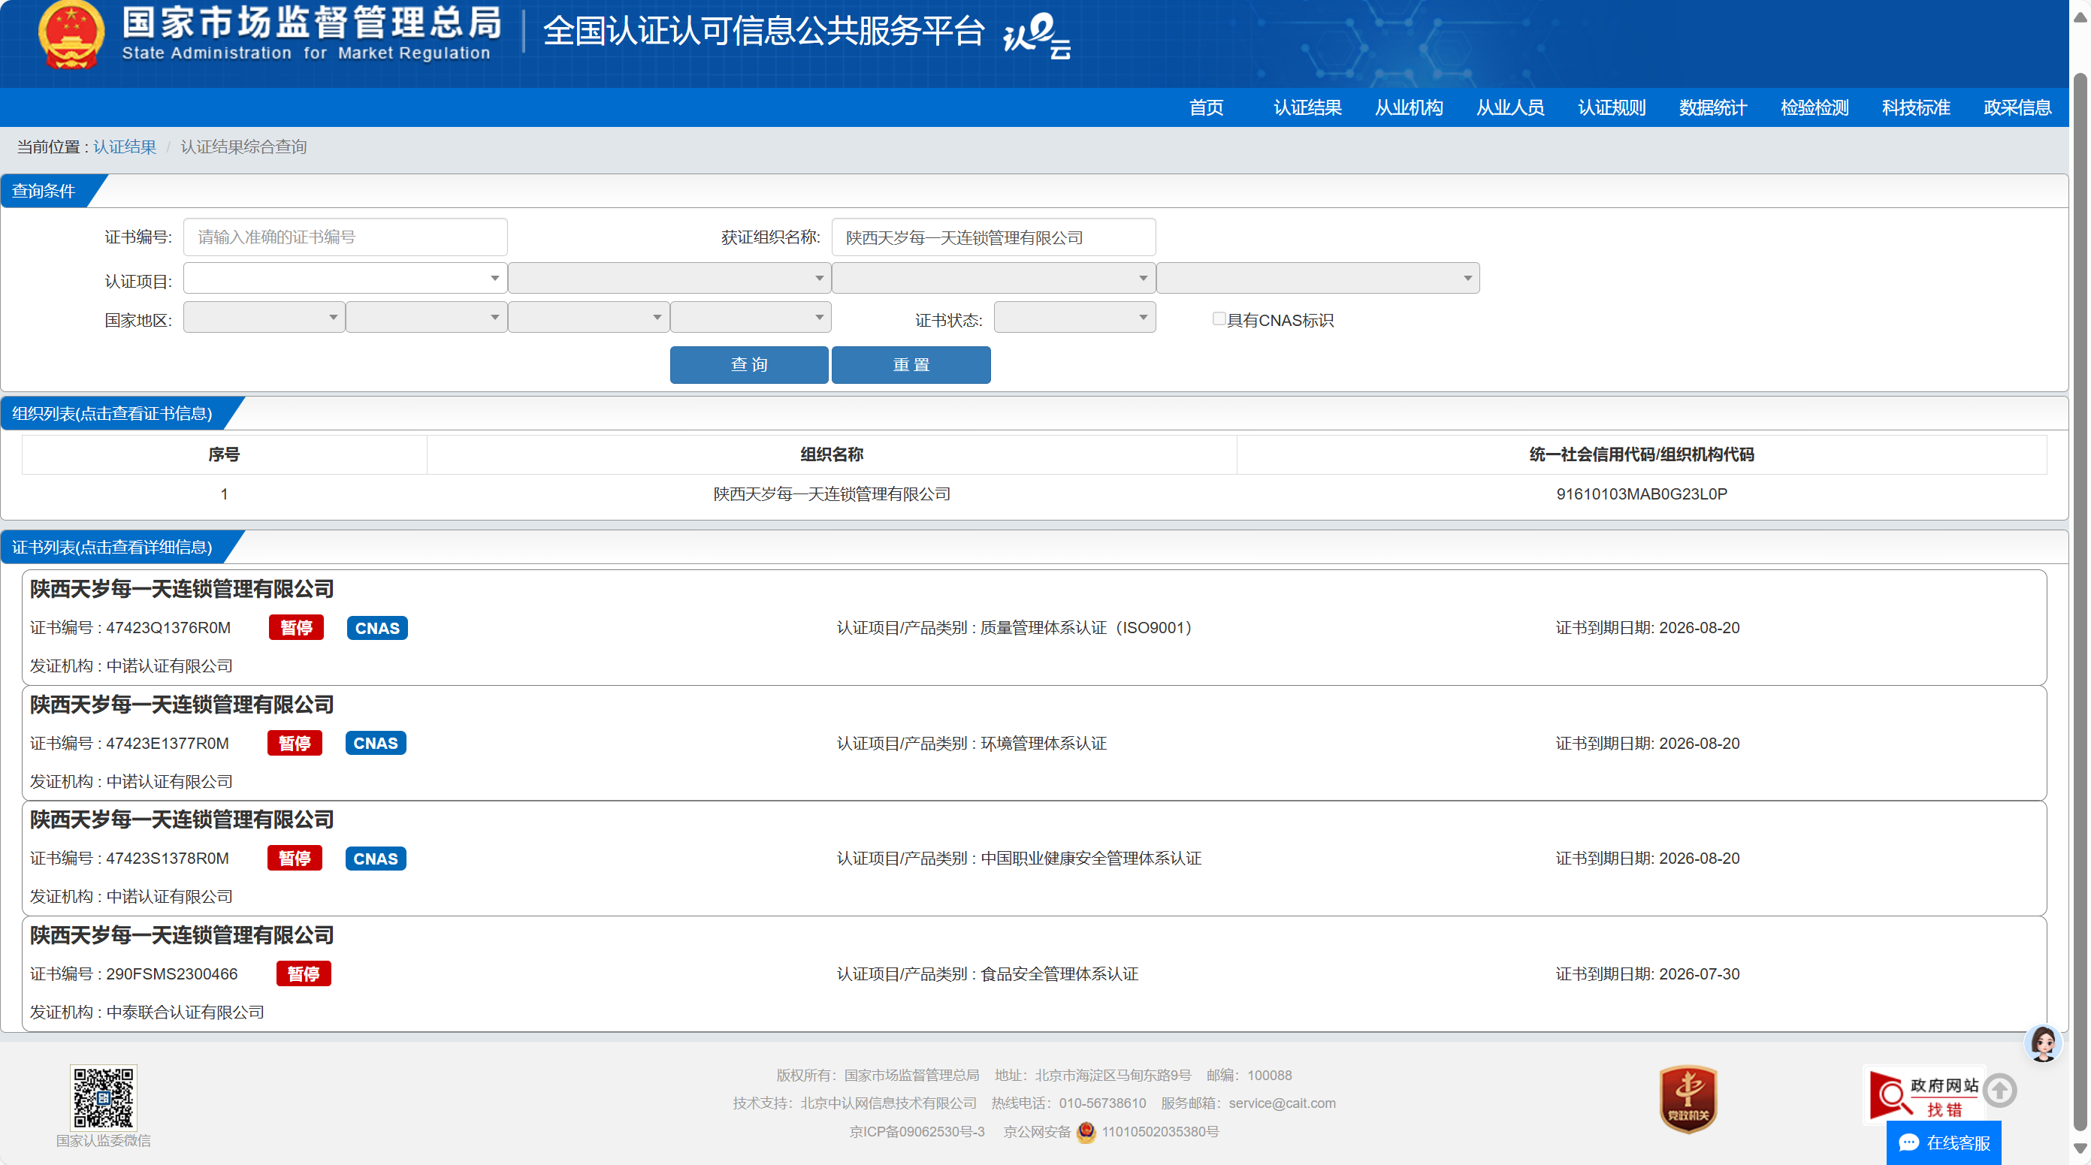Click CNAS badge for certificate 47423Q1376R0M
Viewport: 2091px width, 1165px height.
377,627
